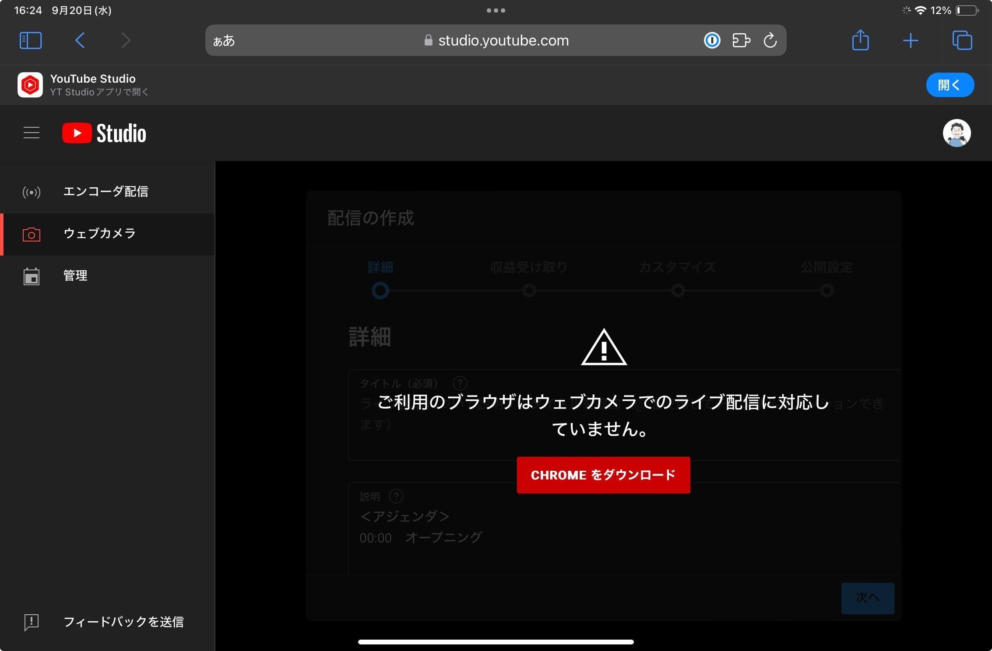Click the encoder stream broadcast icon

(x=32, y=192)
